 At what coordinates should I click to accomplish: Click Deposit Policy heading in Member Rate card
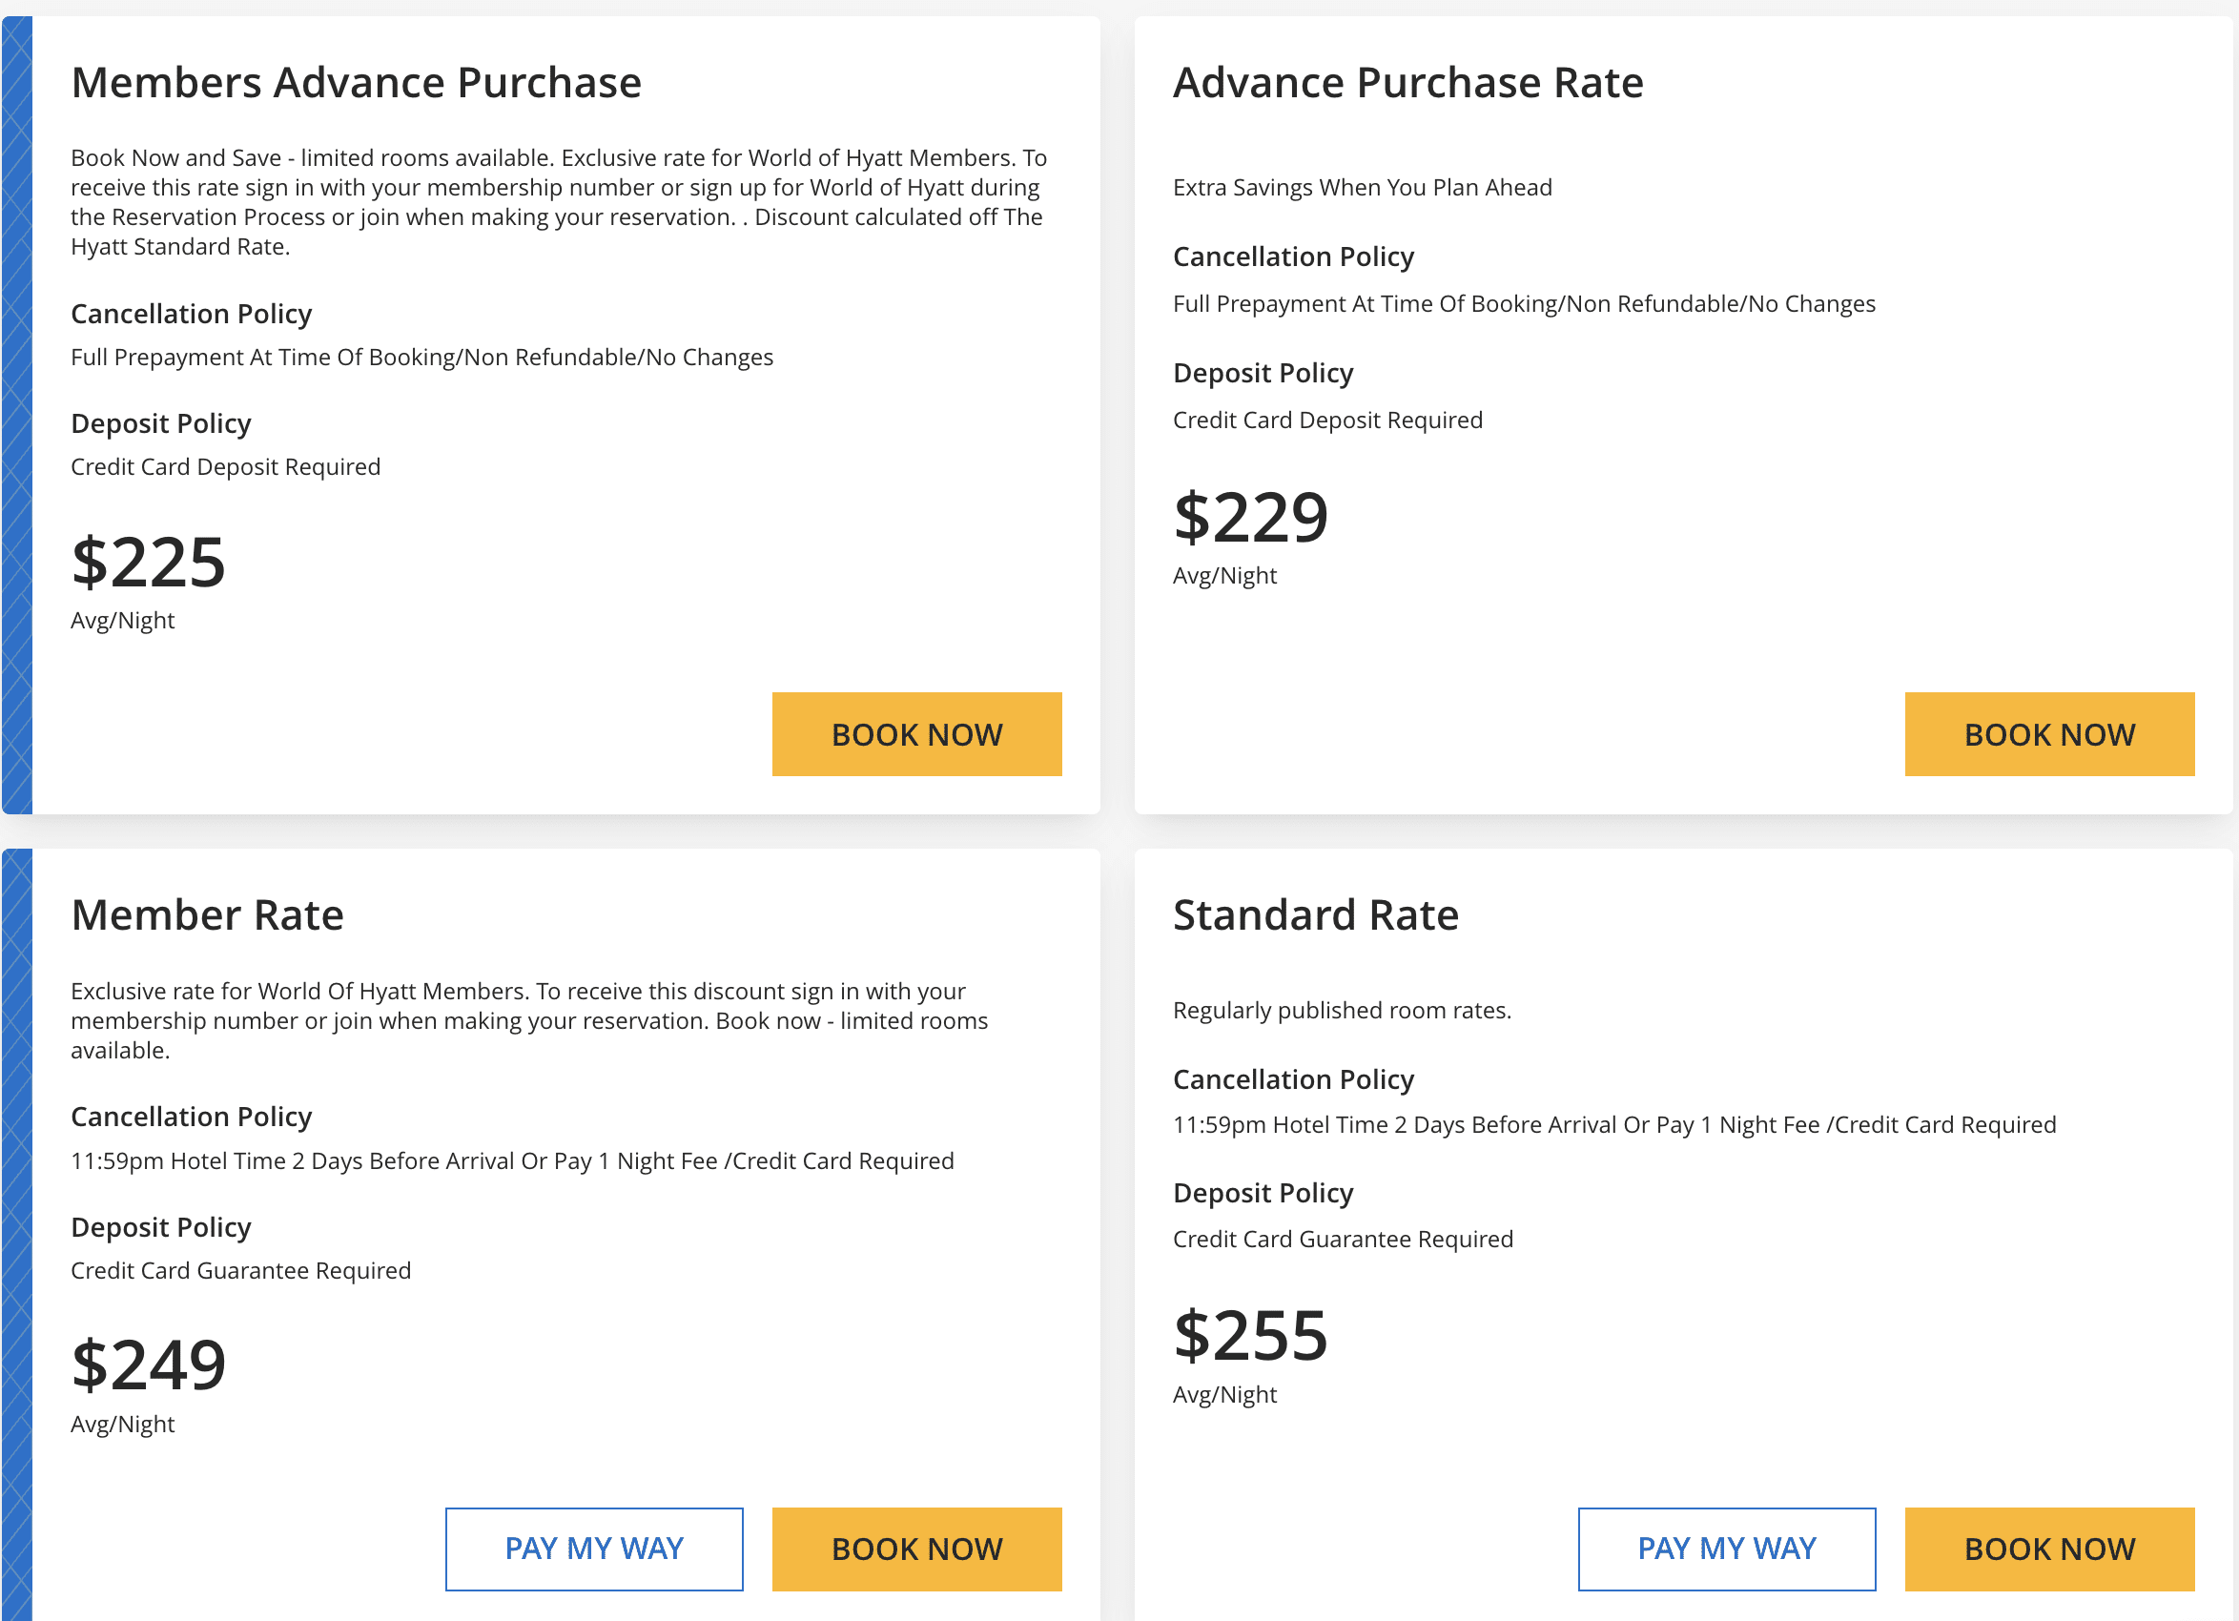coord(161,1227)
